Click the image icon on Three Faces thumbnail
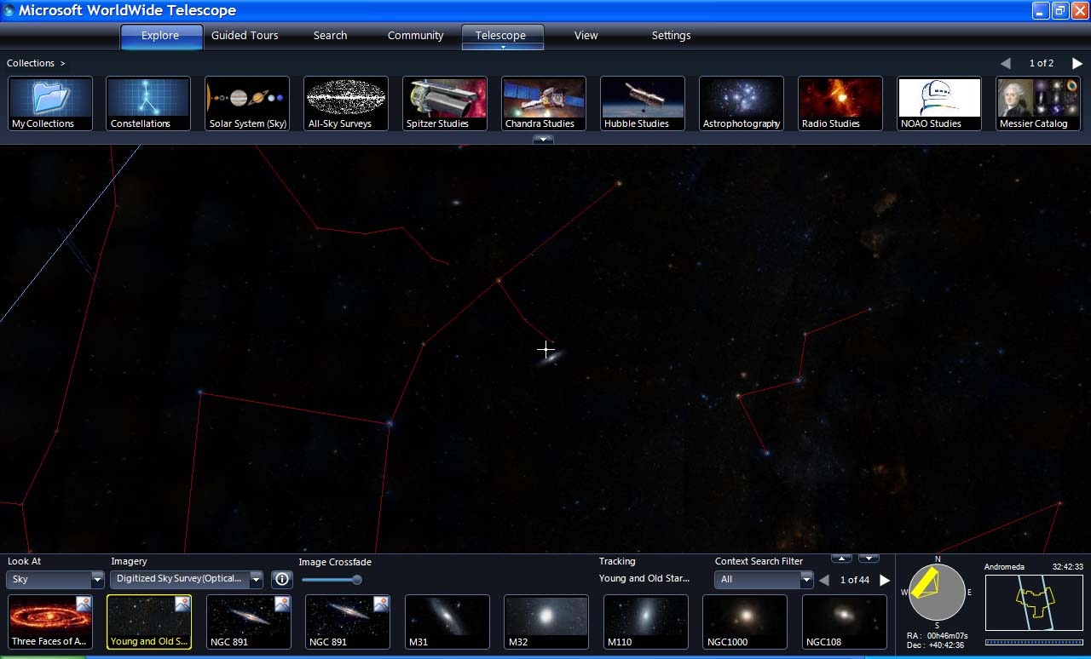 [x=84, y=604]
